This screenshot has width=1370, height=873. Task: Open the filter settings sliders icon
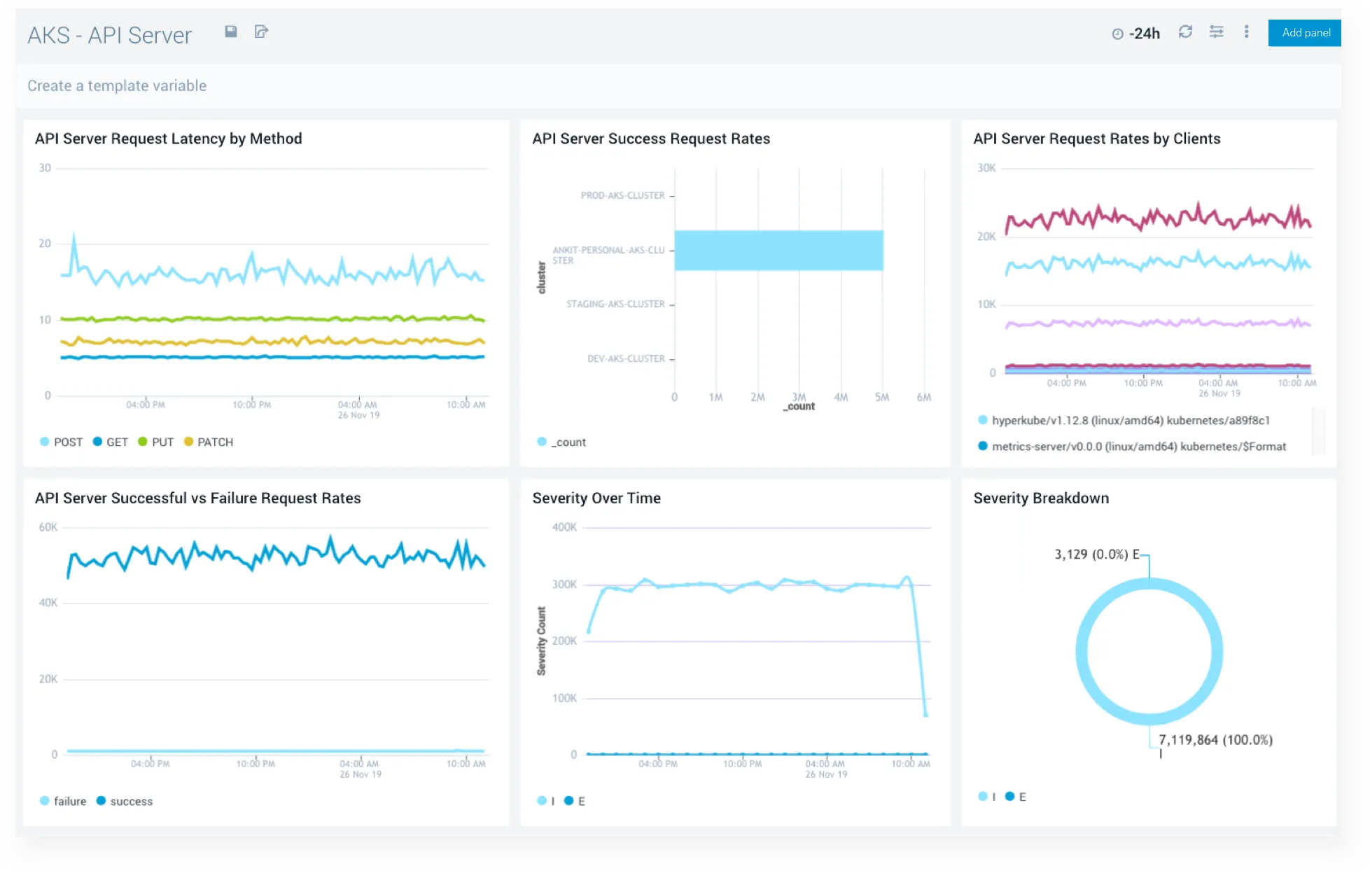point(1216,32)
